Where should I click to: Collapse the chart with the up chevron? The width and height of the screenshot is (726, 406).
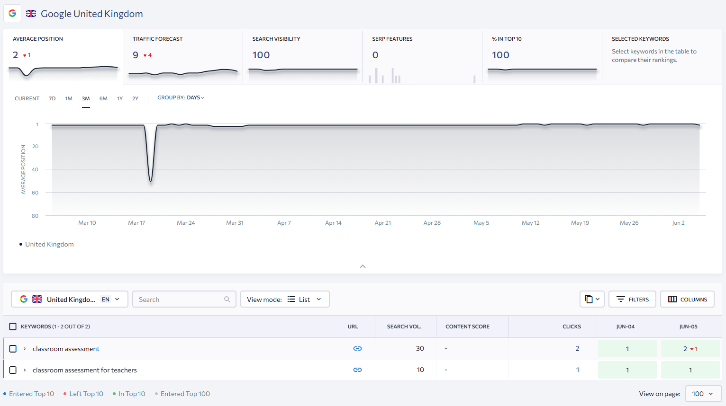[x=363, y=266]
